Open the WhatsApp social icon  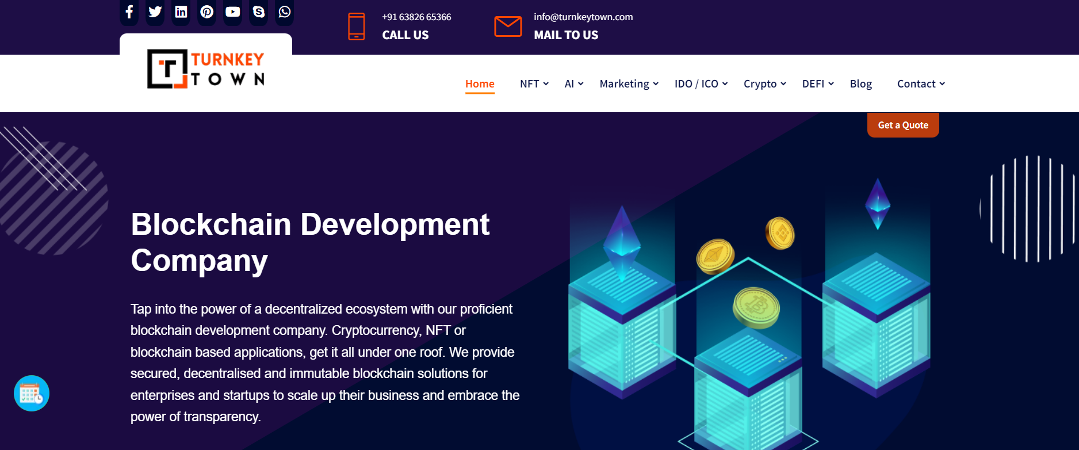point(285,12)
